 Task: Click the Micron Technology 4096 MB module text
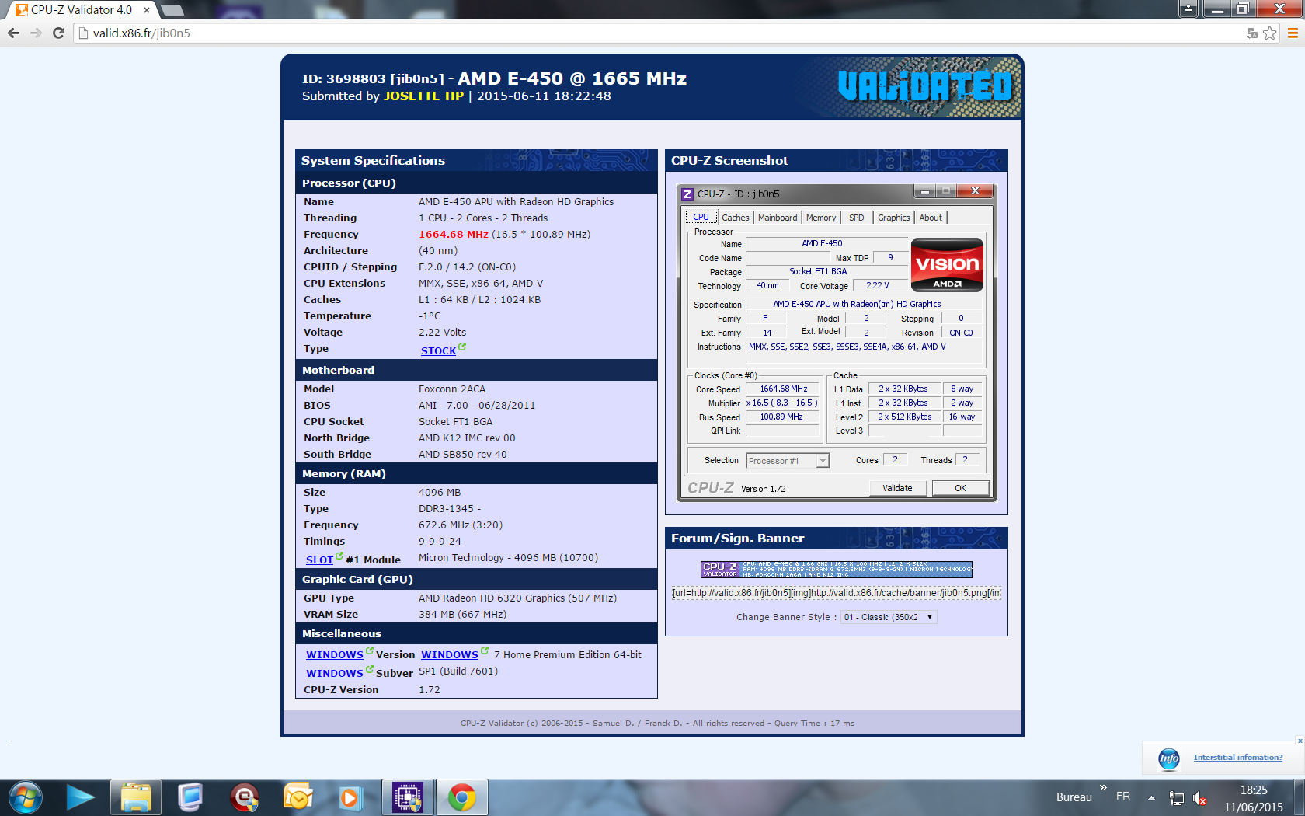click(x=508, y=558)
